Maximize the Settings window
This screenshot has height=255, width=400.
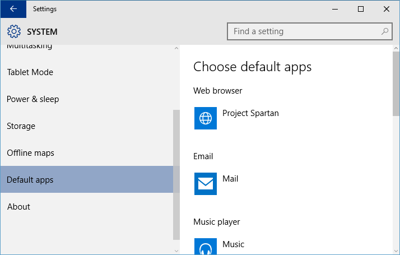point(361,9)
